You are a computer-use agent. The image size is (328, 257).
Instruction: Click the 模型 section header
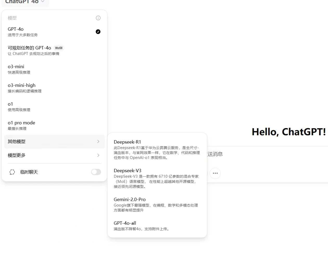[12, 18]
